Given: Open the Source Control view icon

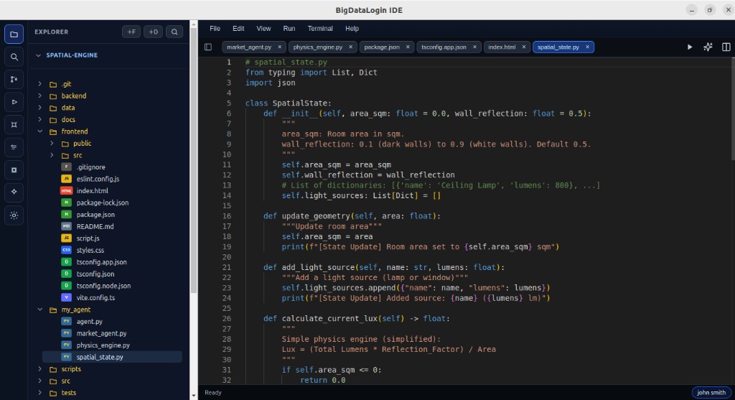Looking at the screenshot, I should click(x=14, y=79).
